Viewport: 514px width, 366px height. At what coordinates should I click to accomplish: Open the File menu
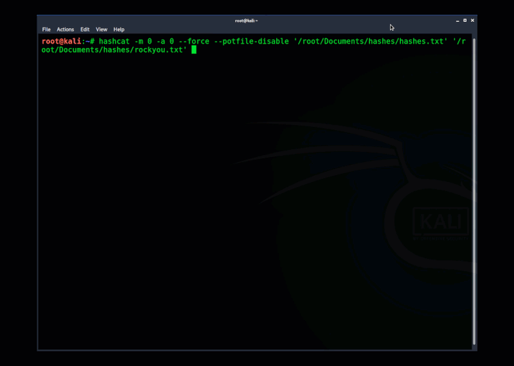tap(46, 29)
